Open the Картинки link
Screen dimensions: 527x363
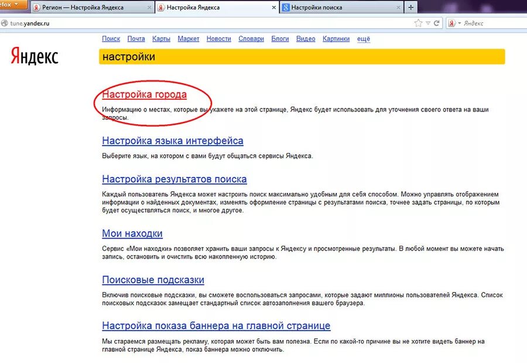[x=336, y=39]
